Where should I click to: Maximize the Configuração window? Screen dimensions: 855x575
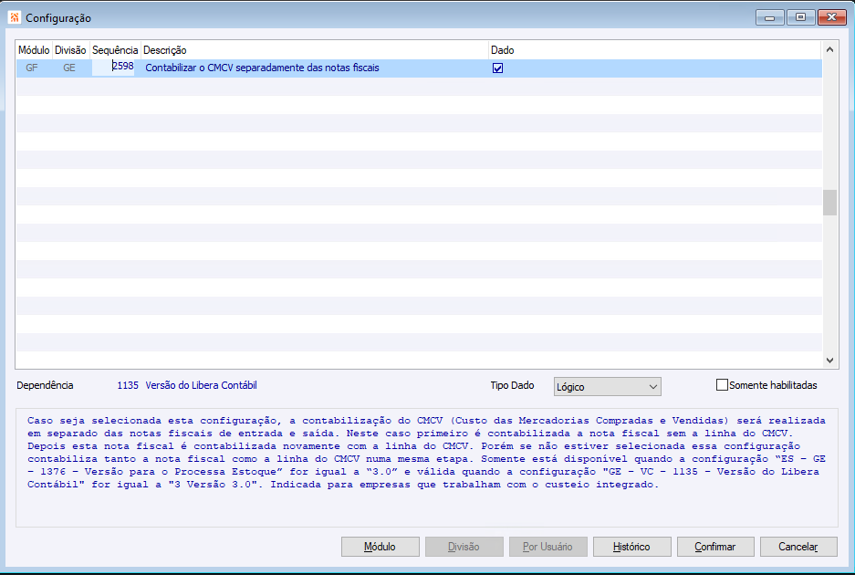800,17
